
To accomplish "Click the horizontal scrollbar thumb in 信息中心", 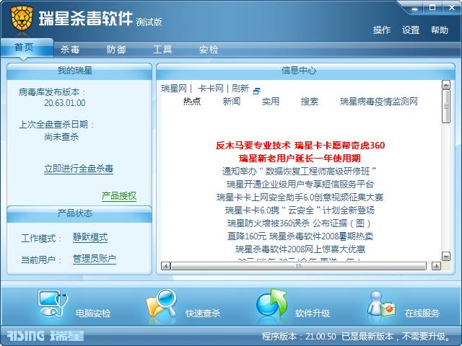I will click(x=298, y=266).
